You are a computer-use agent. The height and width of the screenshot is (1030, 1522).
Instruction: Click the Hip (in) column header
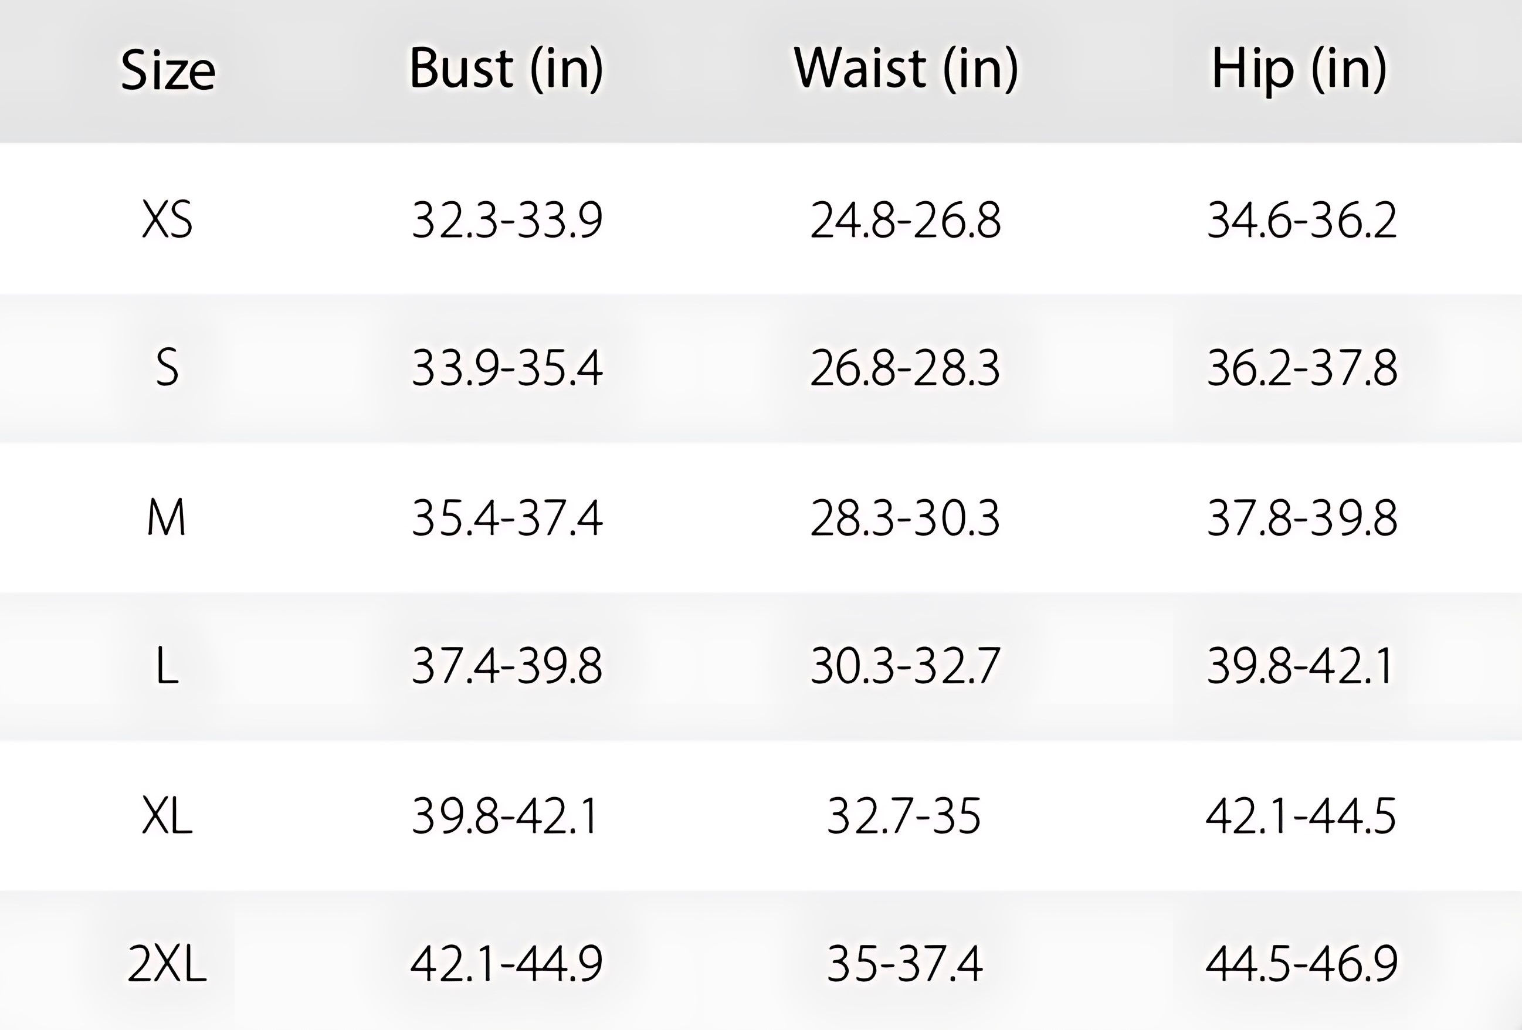pos(1299,69)
